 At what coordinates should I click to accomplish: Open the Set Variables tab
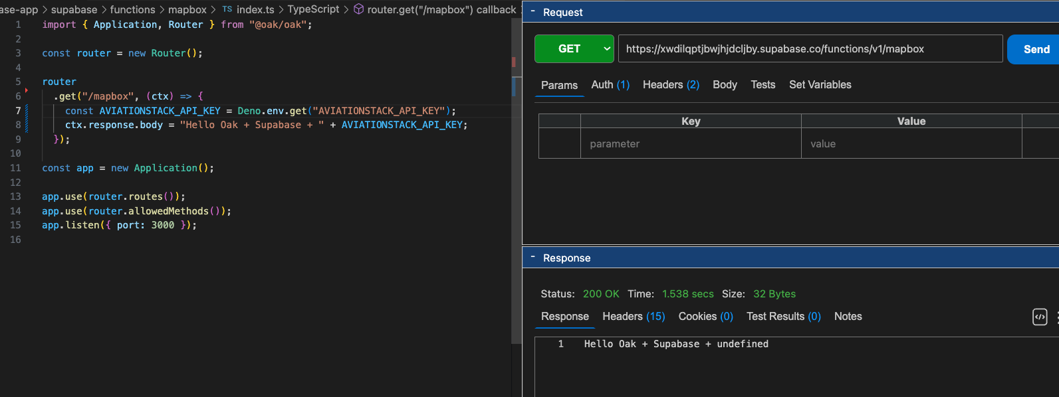click(x=820, y=85)
